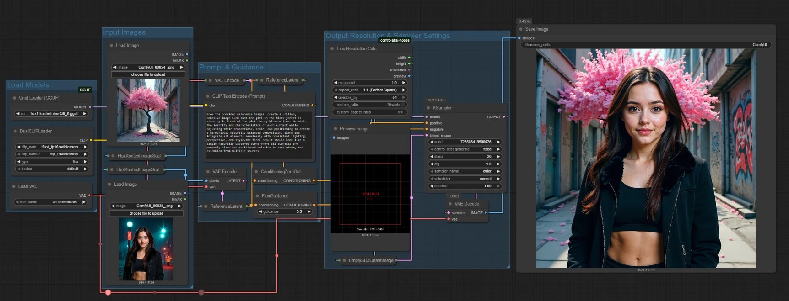Screen dimensions: 789x301
Task: Select the Input Images group title
Action: point(124,32)
